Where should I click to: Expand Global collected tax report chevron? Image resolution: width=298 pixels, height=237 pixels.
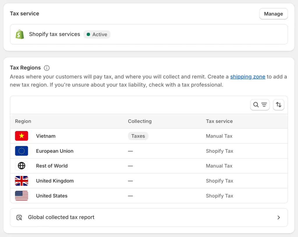(x=279, y=218)
